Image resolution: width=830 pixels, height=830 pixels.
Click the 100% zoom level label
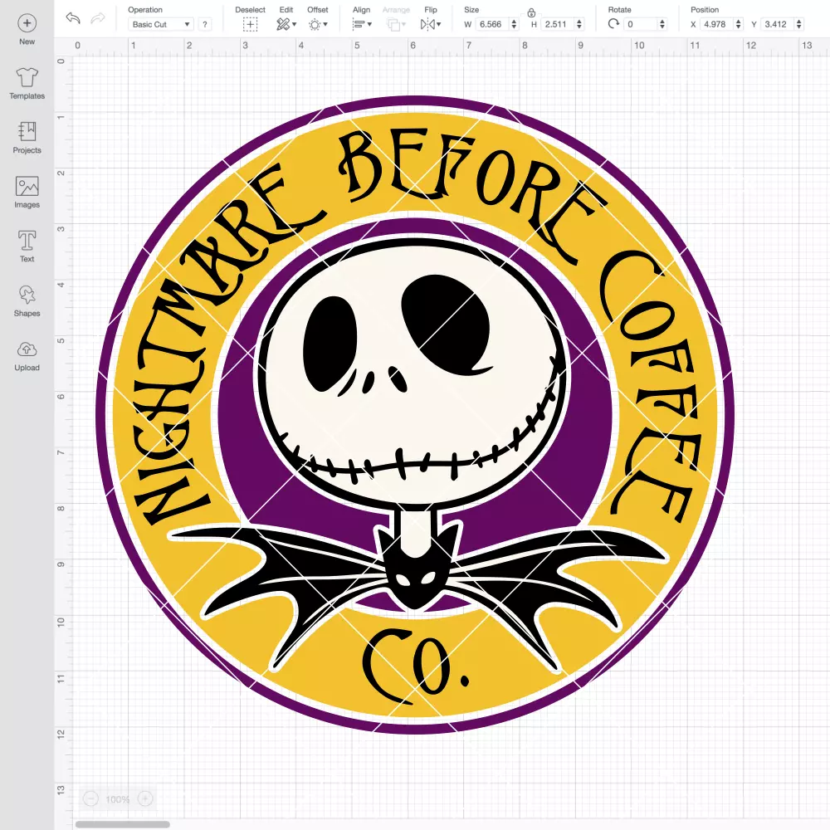point(118,799)
